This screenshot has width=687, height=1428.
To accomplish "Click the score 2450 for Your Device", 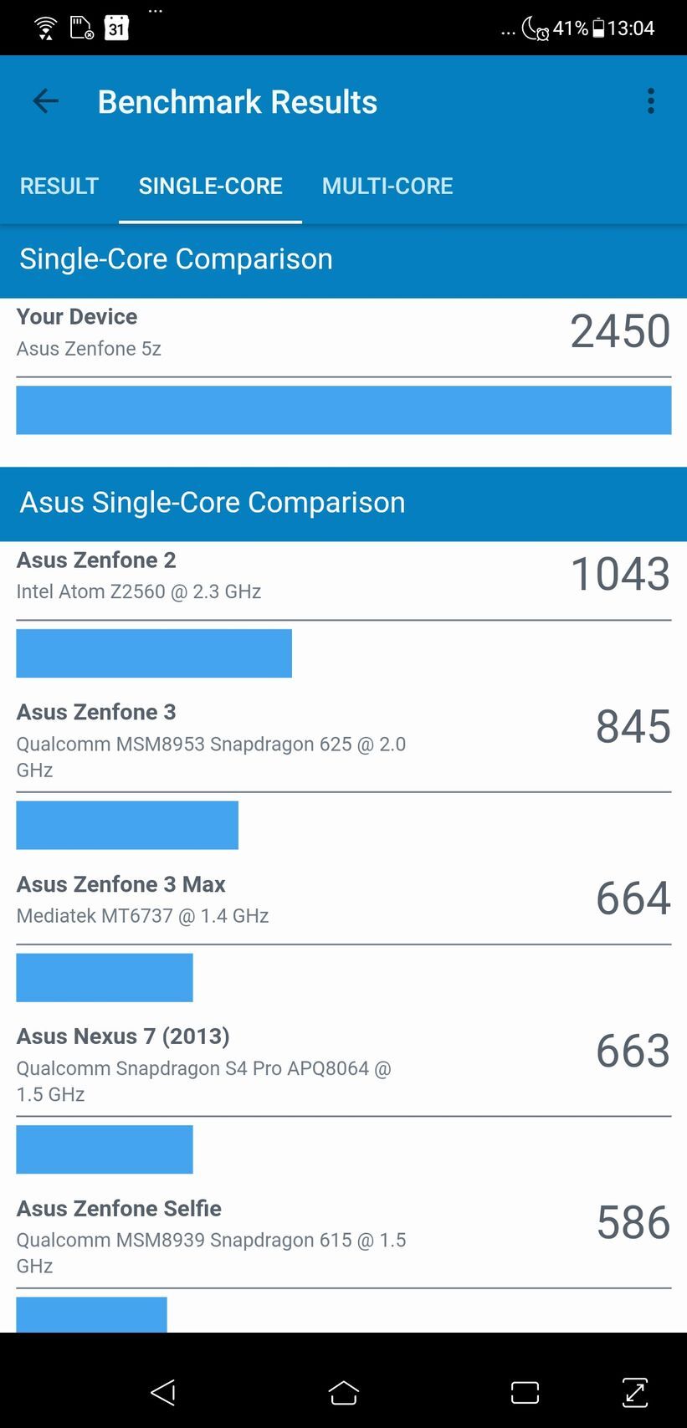I will (x=618, y=331).
